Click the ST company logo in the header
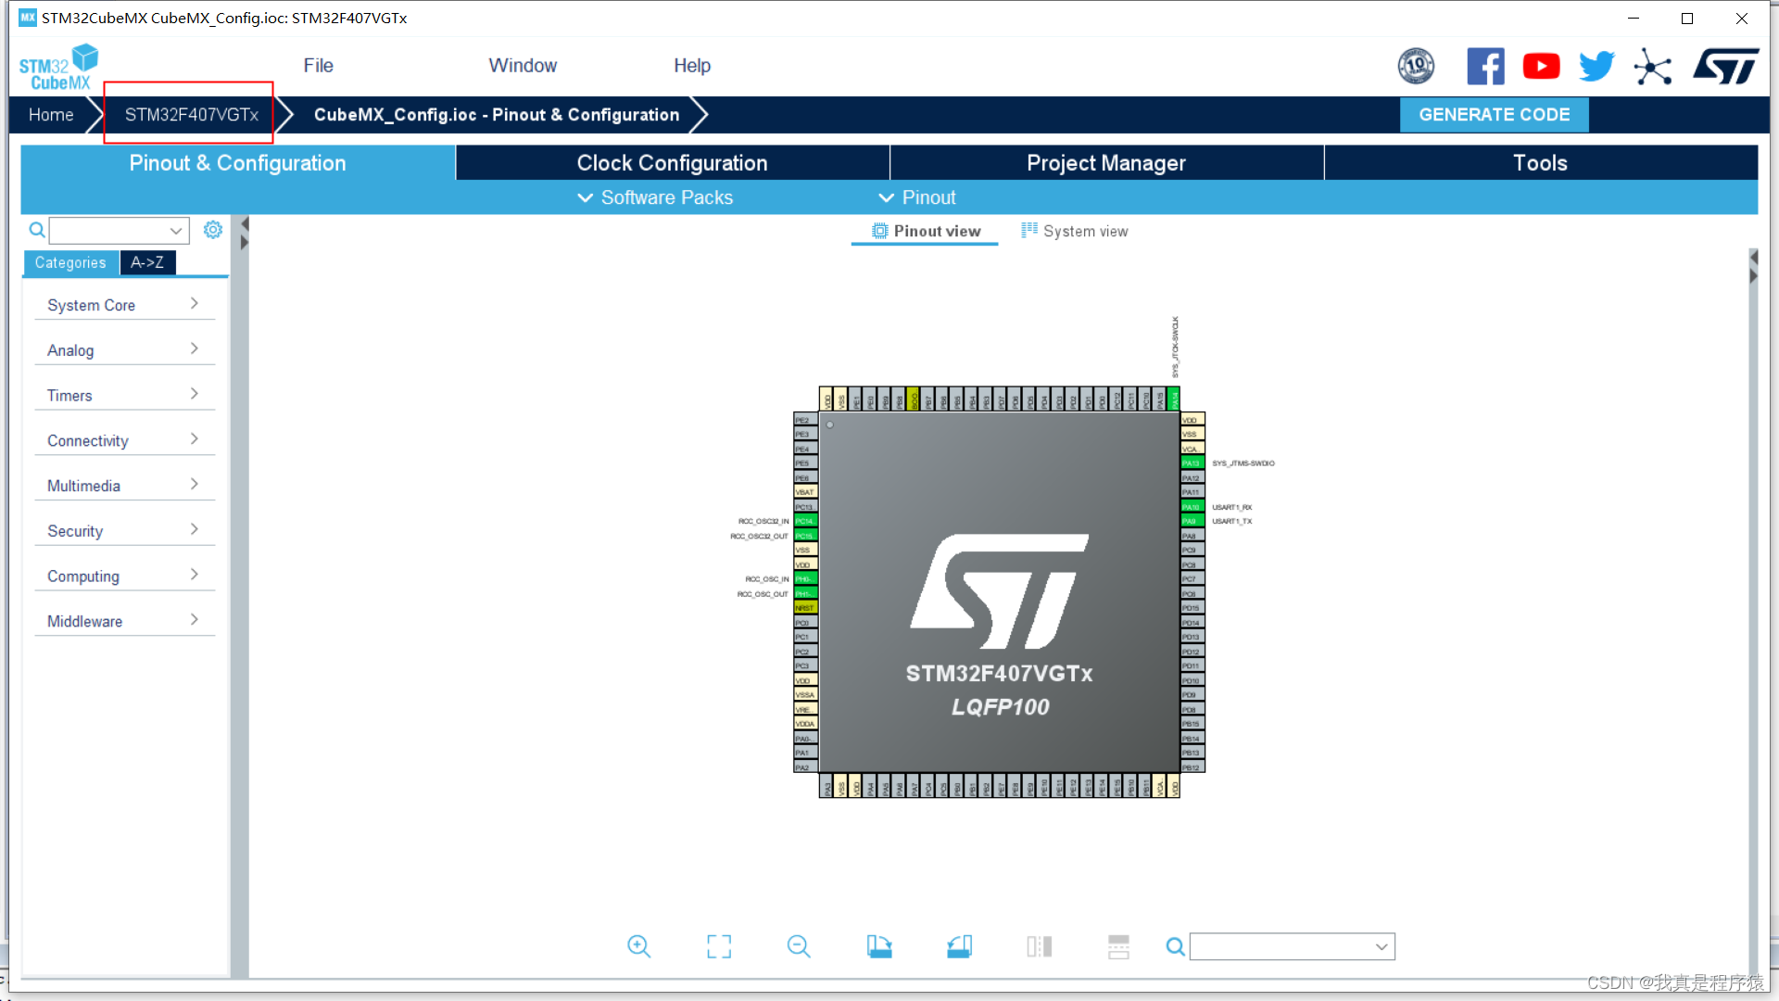The width and height of the screenshot is (1779, 1001). pos(1725,66)
